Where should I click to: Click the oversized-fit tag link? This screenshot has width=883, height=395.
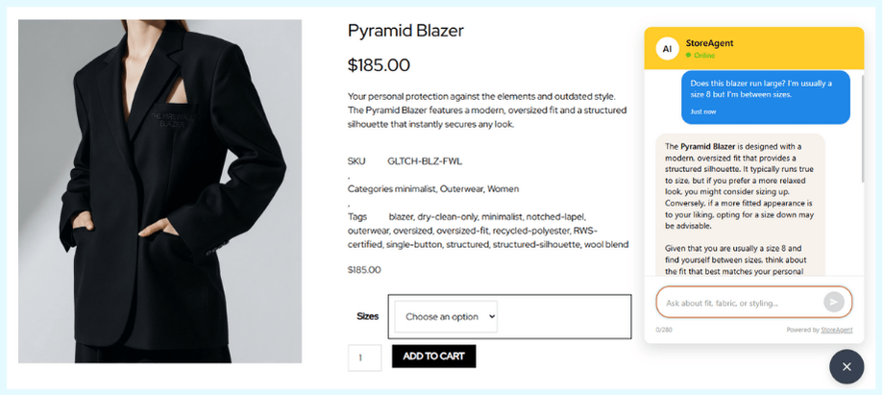coord(465,231)
